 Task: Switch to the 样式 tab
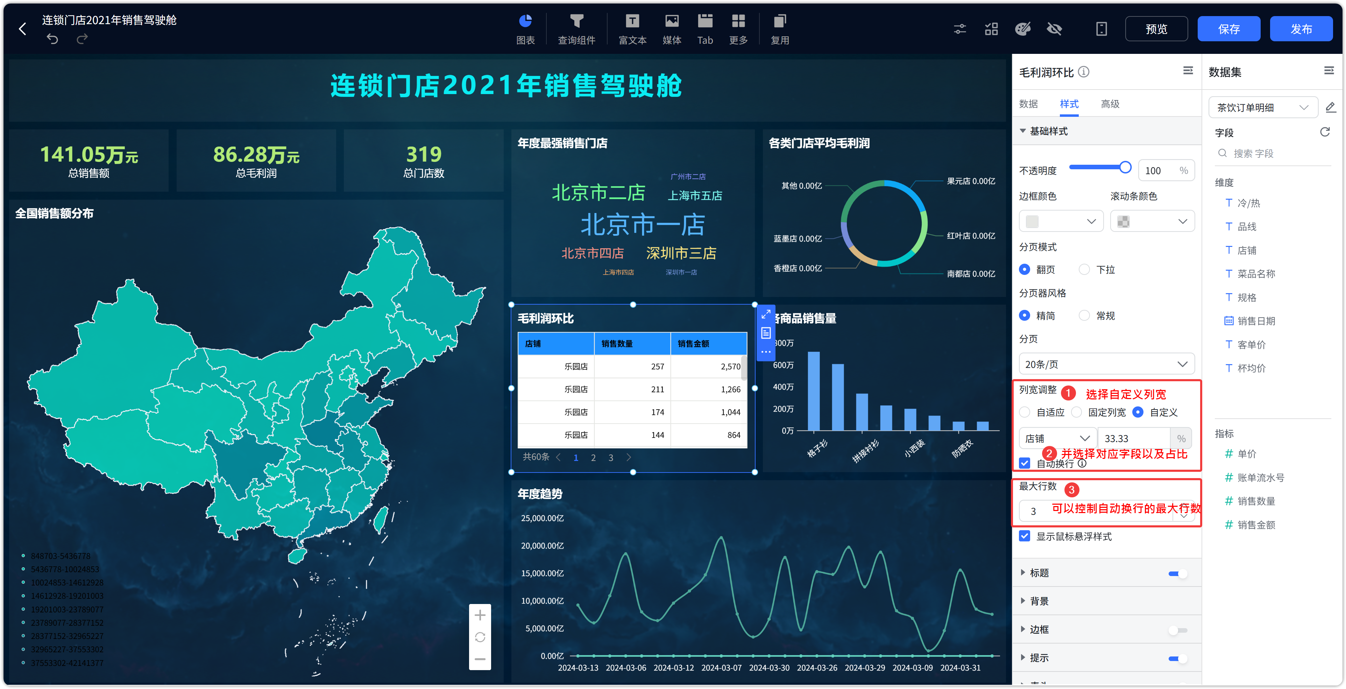[x=1069, y=104]
